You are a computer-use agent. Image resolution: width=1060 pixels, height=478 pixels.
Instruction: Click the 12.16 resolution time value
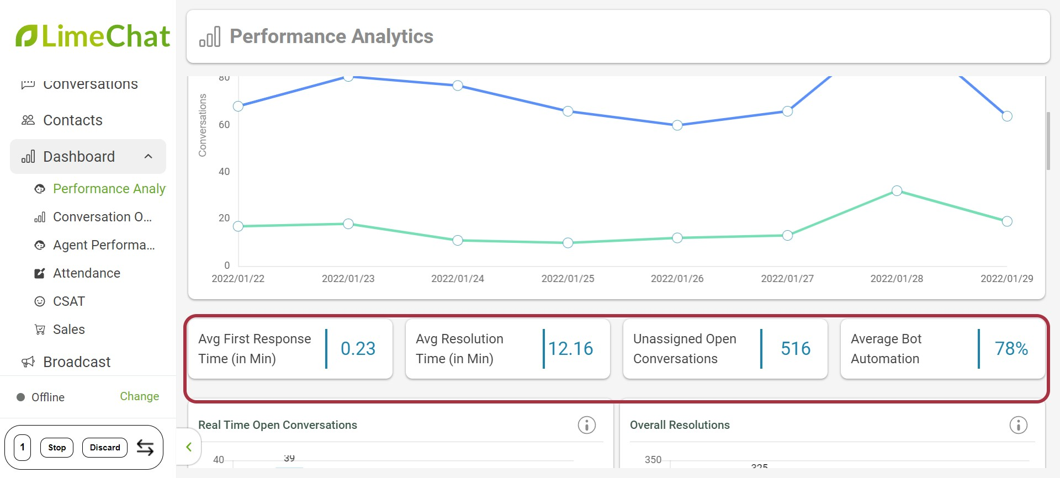tap(571, 349)
